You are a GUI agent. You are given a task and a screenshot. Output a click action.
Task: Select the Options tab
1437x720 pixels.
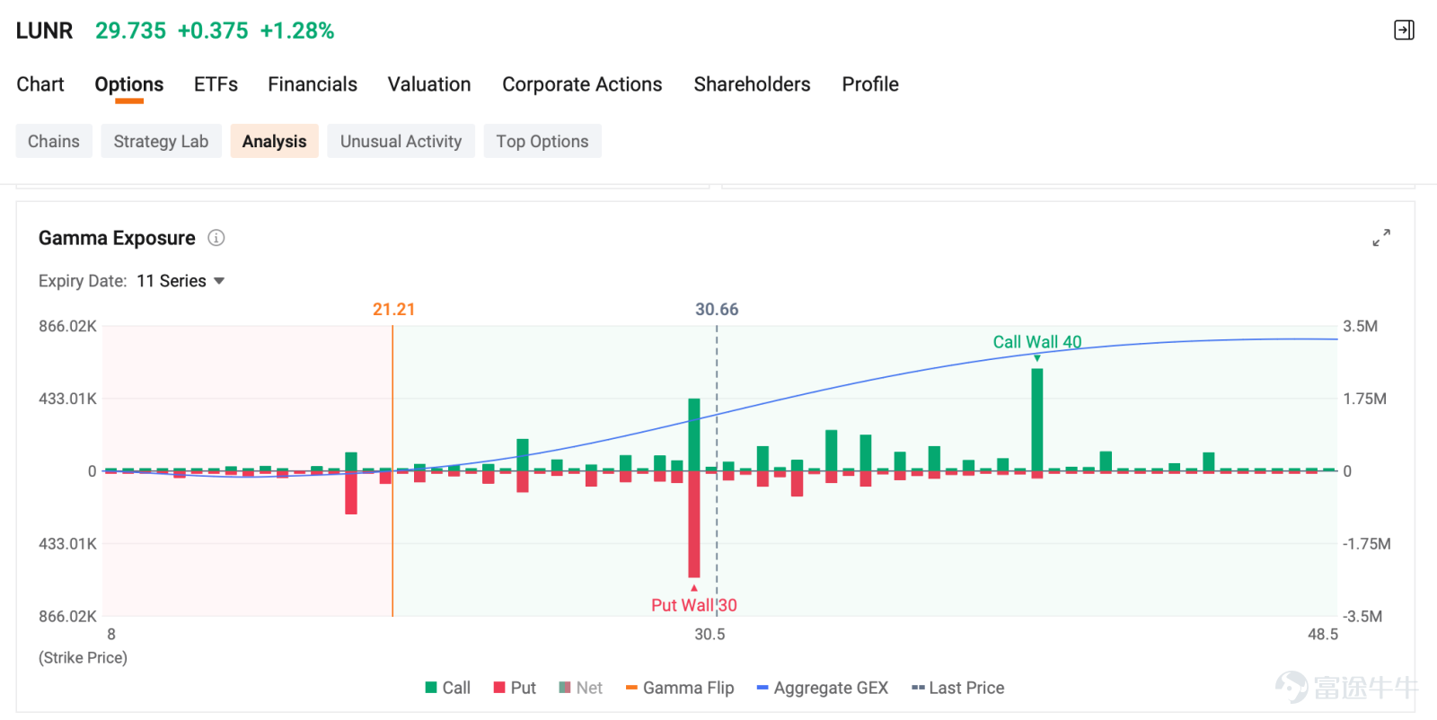point(129,84)
